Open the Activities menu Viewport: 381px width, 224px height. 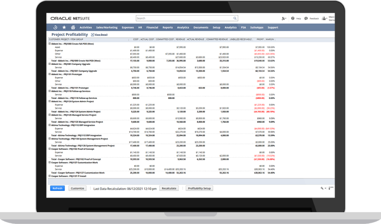(86, 28)
